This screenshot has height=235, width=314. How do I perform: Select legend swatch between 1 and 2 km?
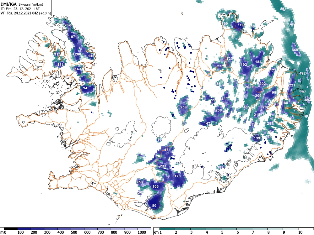pyautogui.click(x=167, y=229)
